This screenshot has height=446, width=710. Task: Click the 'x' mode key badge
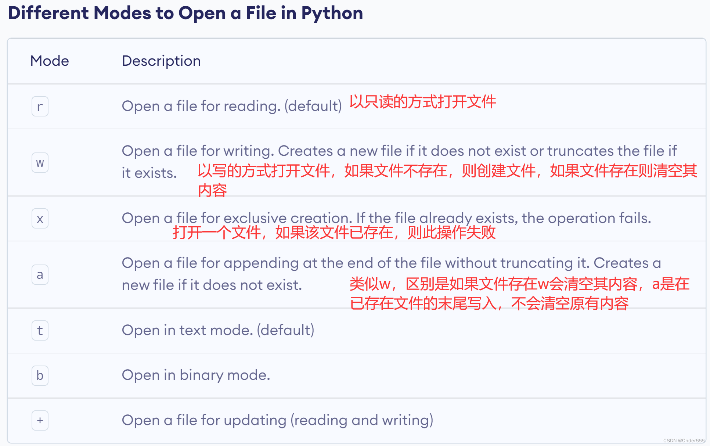coord(40,219)
